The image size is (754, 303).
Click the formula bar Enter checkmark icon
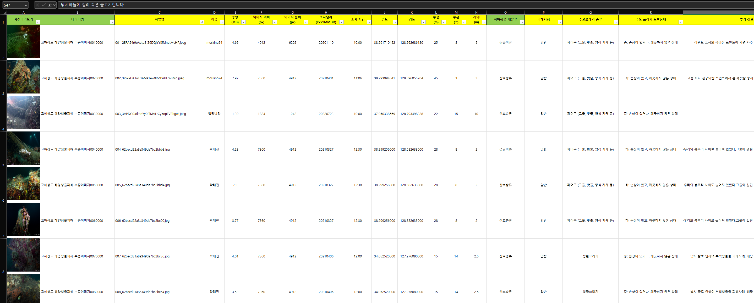point(43,5)
